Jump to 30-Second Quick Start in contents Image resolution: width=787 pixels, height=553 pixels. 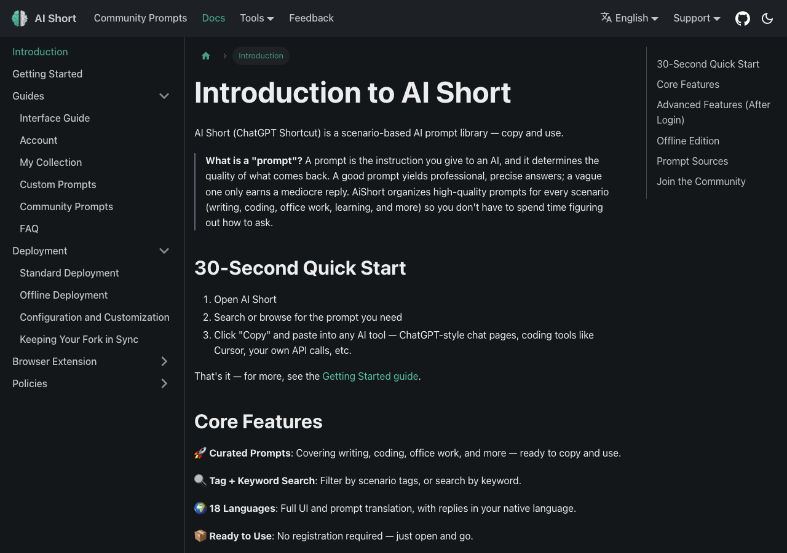pos(708,64)
